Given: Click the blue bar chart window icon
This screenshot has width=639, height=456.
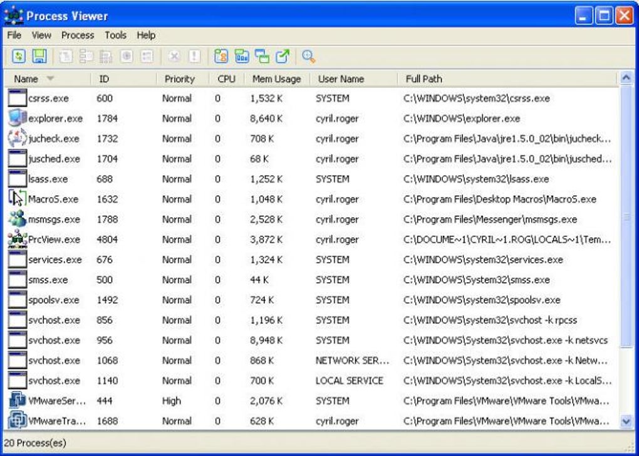Looking at the screenshot, I should tap(242, 56).
